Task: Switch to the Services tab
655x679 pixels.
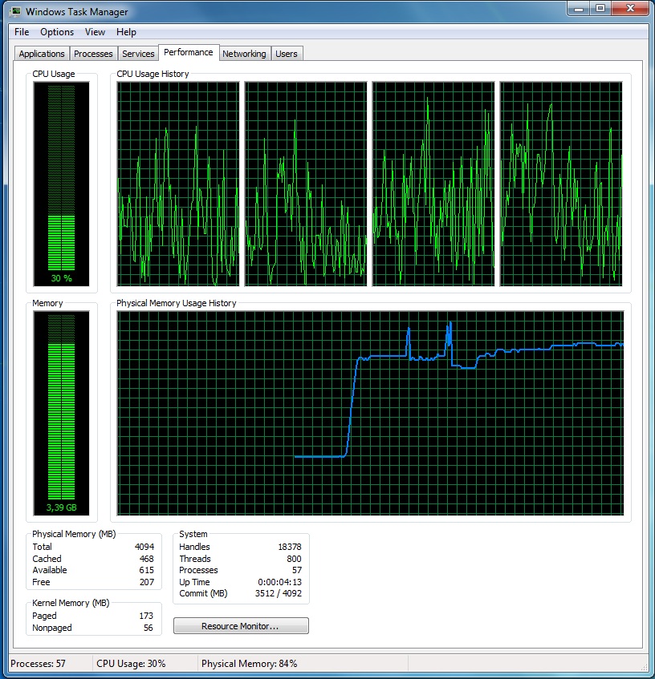Action: point(138,54)
